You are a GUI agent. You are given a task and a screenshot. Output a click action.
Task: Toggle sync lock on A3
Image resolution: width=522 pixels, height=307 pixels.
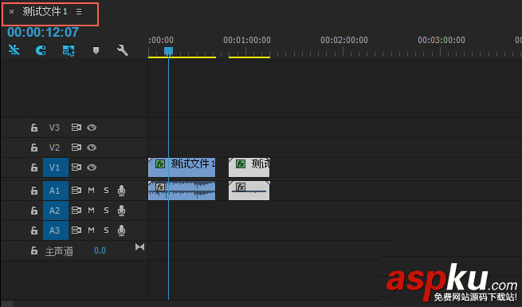click(x=77, y=230)
